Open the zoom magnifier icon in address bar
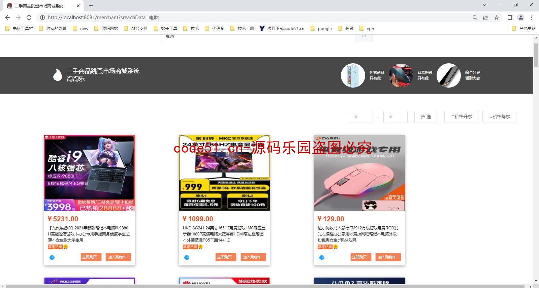 tap(475, 18)
